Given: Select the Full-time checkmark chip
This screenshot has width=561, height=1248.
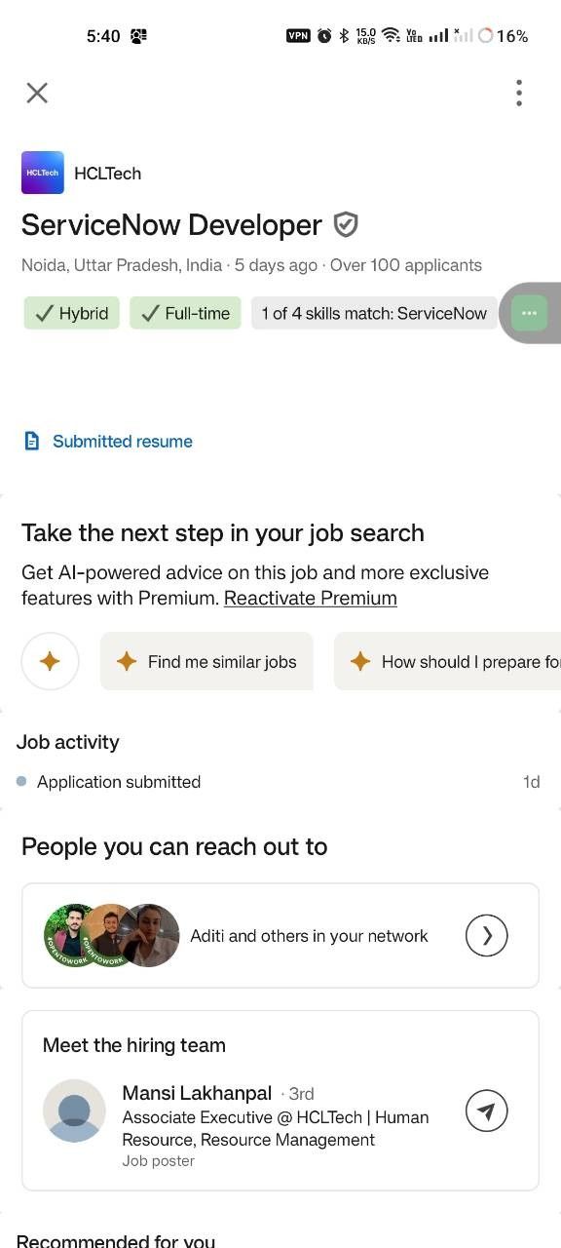Looking at the screenshot, I should coord(185,313).
